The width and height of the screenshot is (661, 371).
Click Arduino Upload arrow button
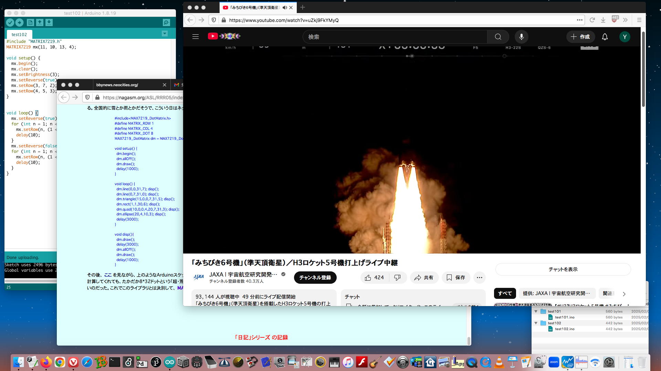click(x=19, y=23)
